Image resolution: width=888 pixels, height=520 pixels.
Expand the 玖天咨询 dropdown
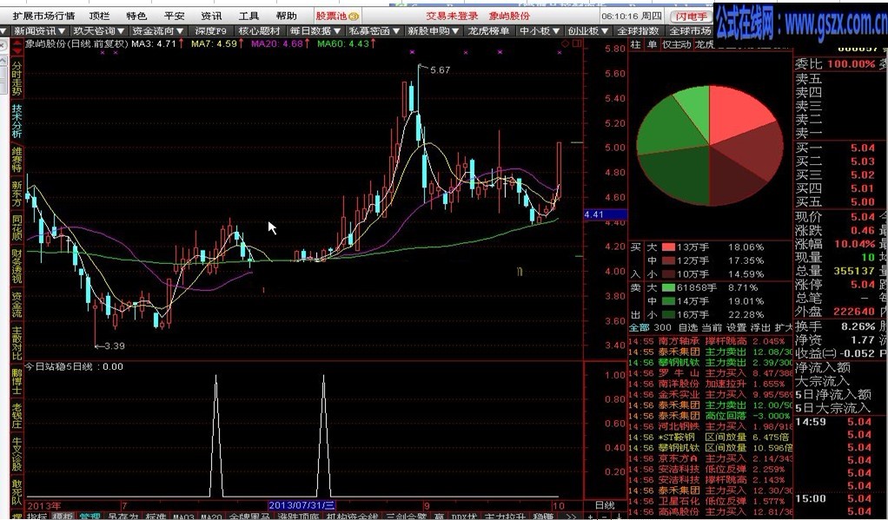(99, 30)
